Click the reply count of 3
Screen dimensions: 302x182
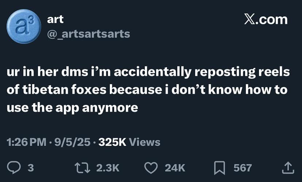(x=31, y=167)
